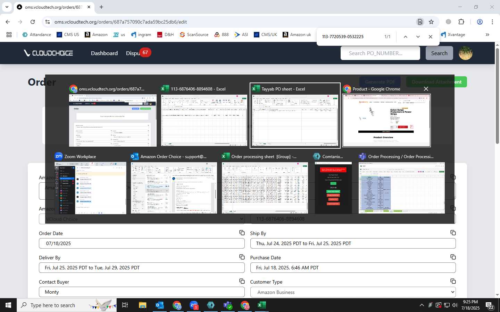Copy the Deliver By value
This screenshot has width=500, height=312.
[x=242, y=257]
